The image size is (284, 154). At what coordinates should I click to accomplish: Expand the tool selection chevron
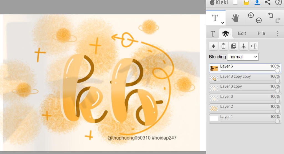[x=223, y=23]
